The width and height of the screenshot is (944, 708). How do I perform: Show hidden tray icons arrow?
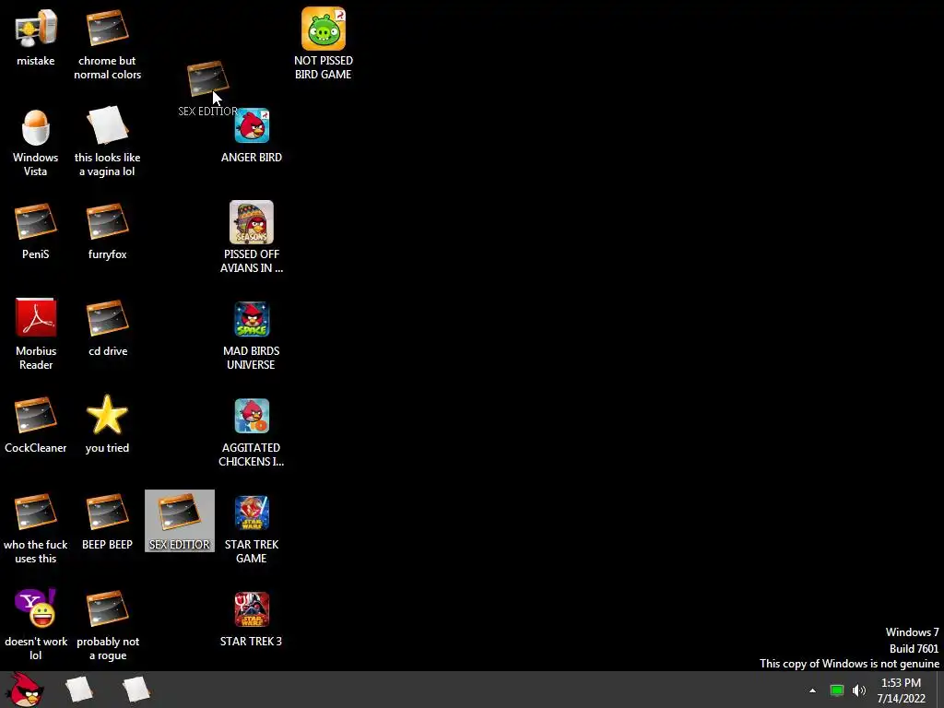point(812,690)
